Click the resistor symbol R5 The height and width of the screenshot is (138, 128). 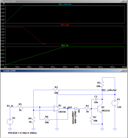(x=20, y=107)
